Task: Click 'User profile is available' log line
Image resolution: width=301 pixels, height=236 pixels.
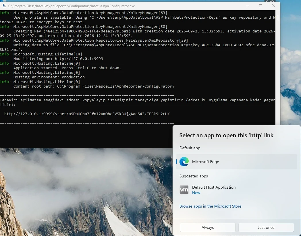Action: click(138, 20)
